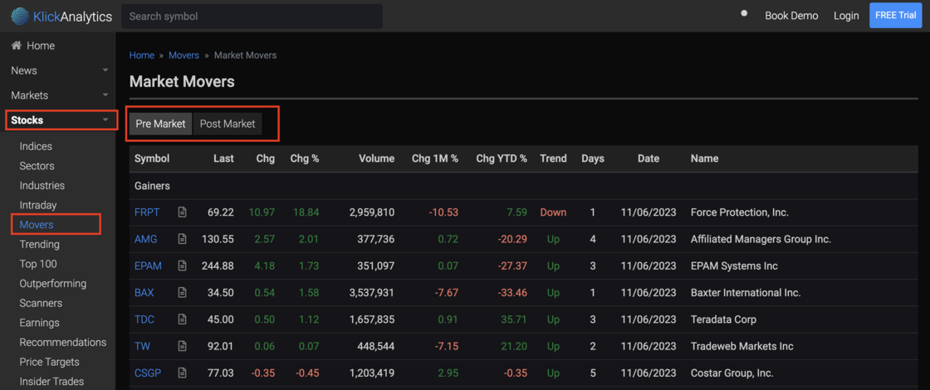Select the Affiliated Managers Group Inc. cell
930x390 pixels.
point(761,240)
